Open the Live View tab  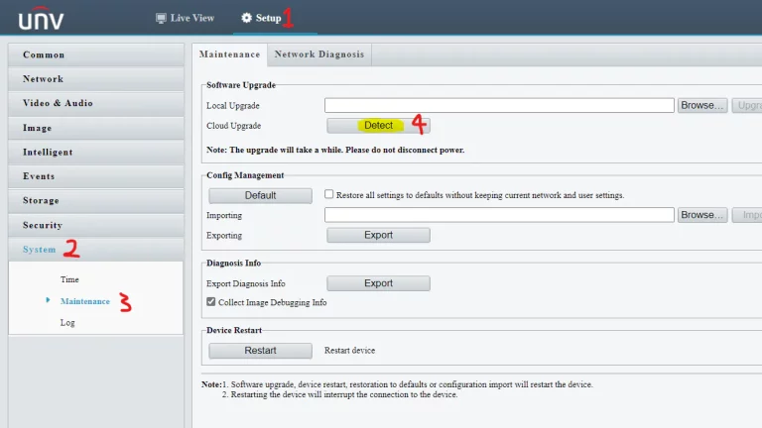pos(185,18)
